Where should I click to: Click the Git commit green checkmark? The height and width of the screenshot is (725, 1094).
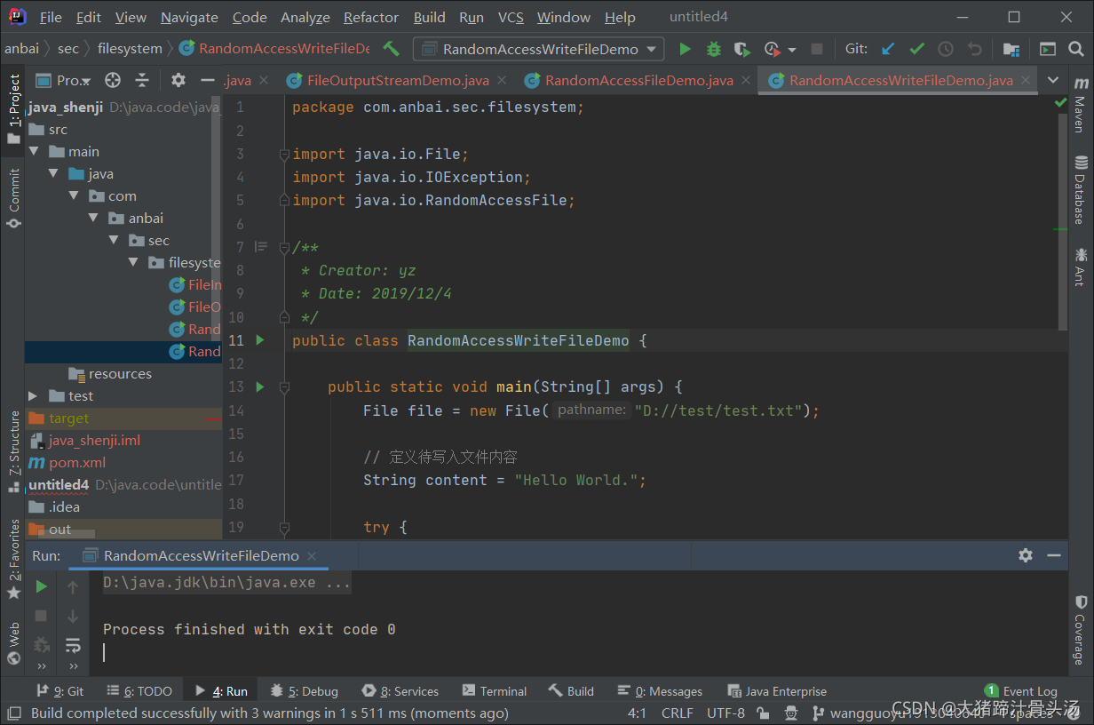pos(917,49)
